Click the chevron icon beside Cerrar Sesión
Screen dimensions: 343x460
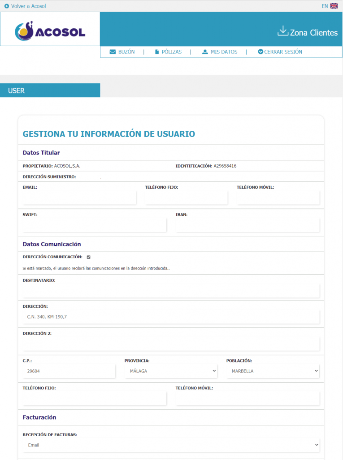[261, 52]
